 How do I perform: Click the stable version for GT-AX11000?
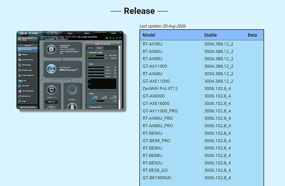(218, 66)
